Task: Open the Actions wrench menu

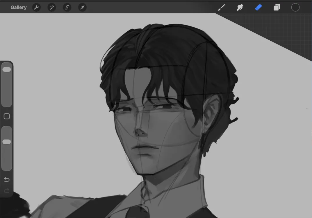Action: (36, 8)
